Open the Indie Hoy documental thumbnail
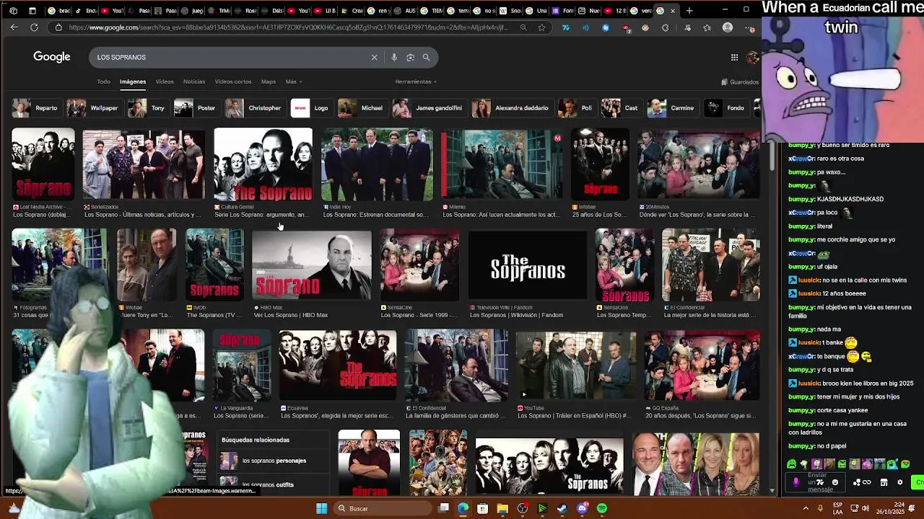 tap(377, 164)
